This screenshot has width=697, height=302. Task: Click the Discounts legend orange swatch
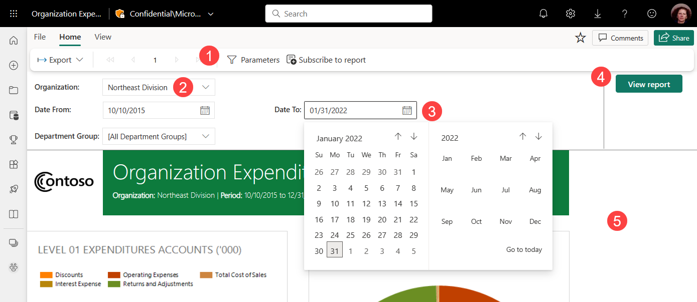pos(46,275)
